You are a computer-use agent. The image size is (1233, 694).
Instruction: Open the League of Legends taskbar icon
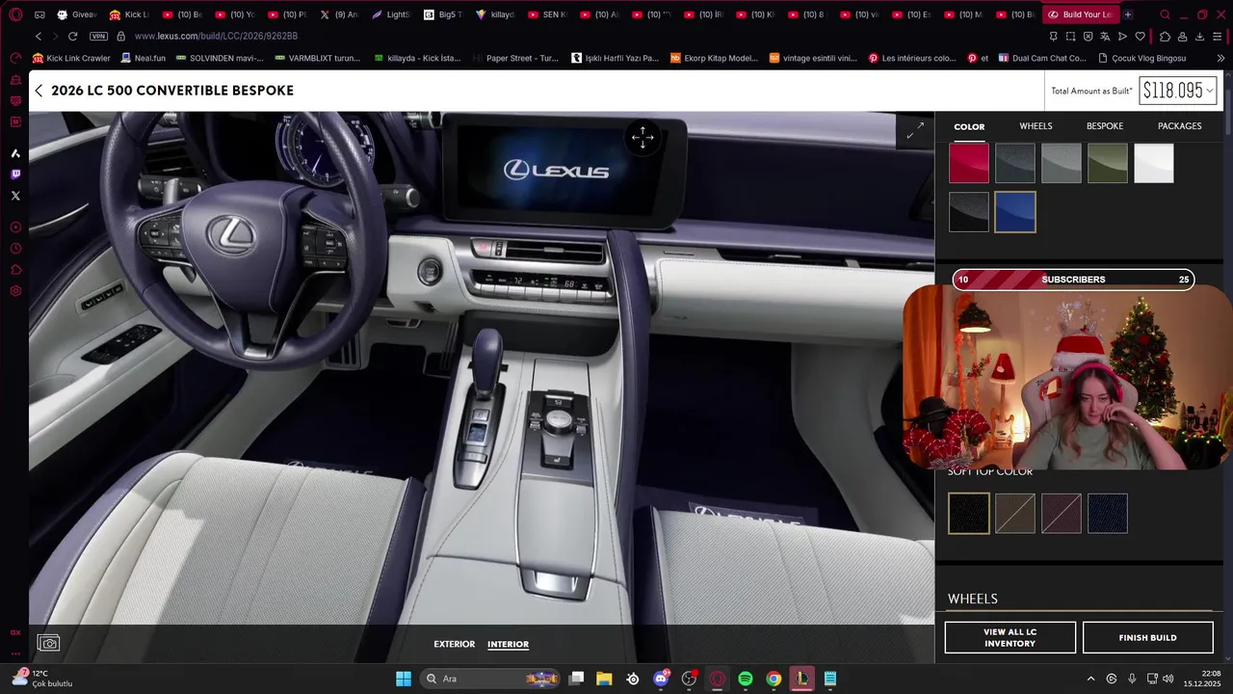pyautogui.click(x=801, y=679)
